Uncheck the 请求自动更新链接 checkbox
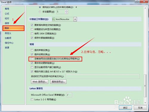Screen dimensions: 149x112 tap(32, 63)
